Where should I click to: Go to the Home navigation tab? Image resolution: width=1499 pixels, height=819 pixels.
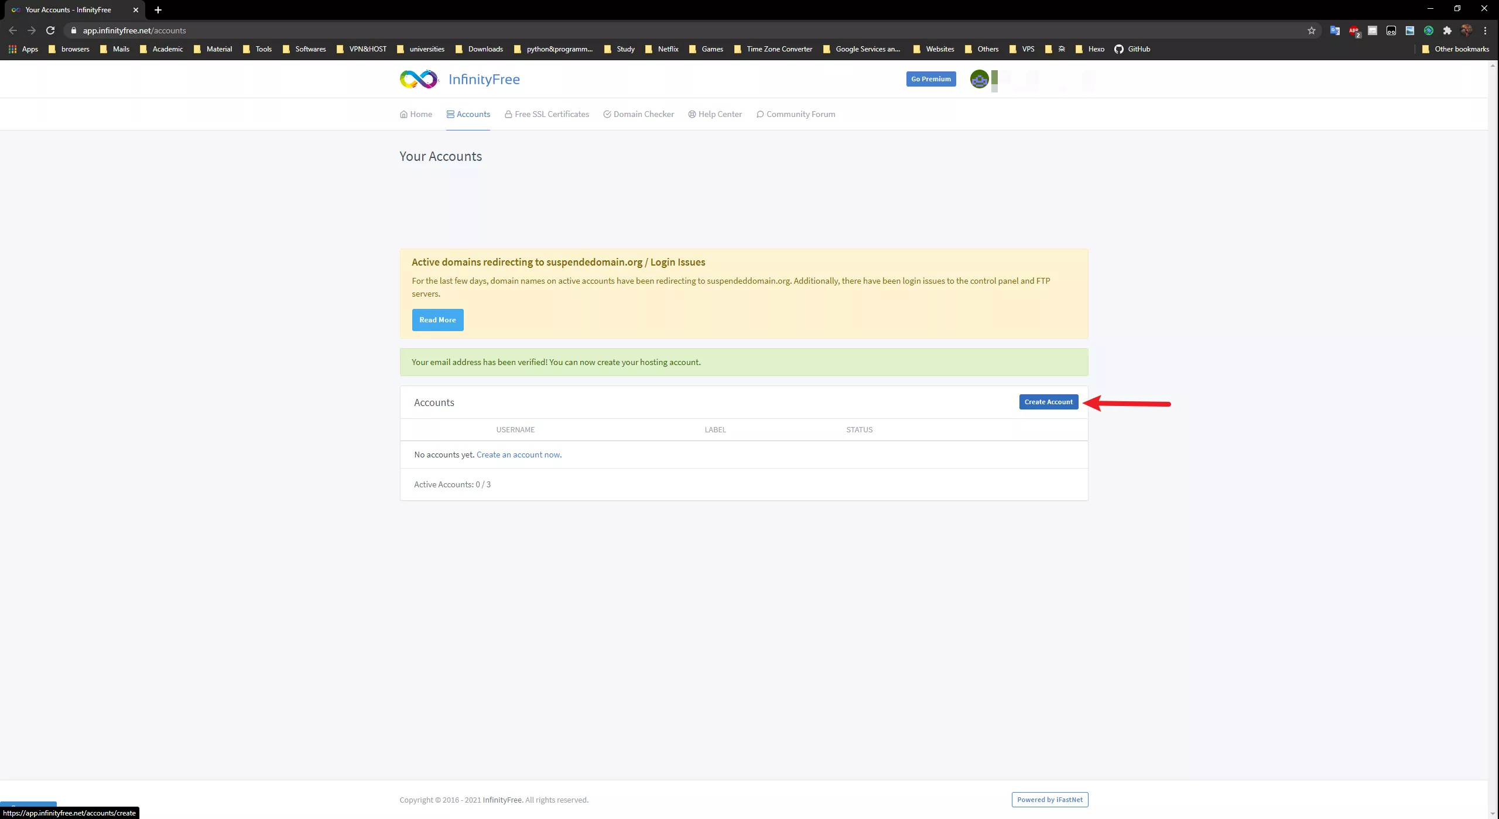416,114
